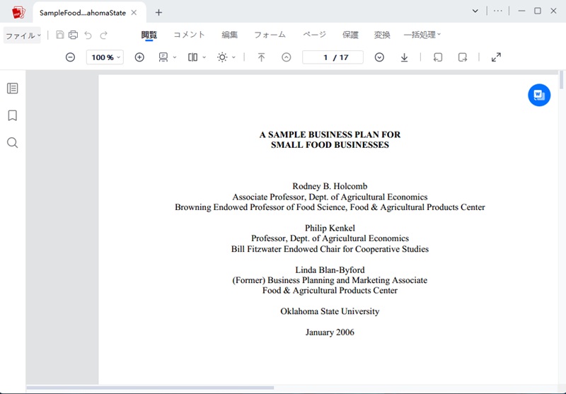The height and width of the screenshot is (394, 566).
Task: Expand the scroll mode dropdown arrow
Action: coord(175,57)
